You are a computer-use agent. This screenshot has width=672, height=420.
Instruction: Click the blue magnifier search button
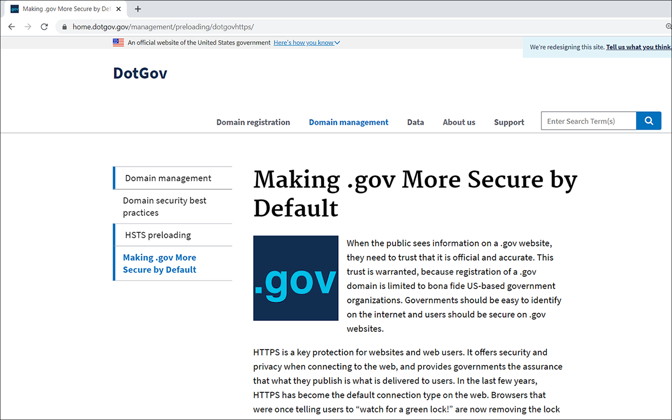[x=649, y=121]
